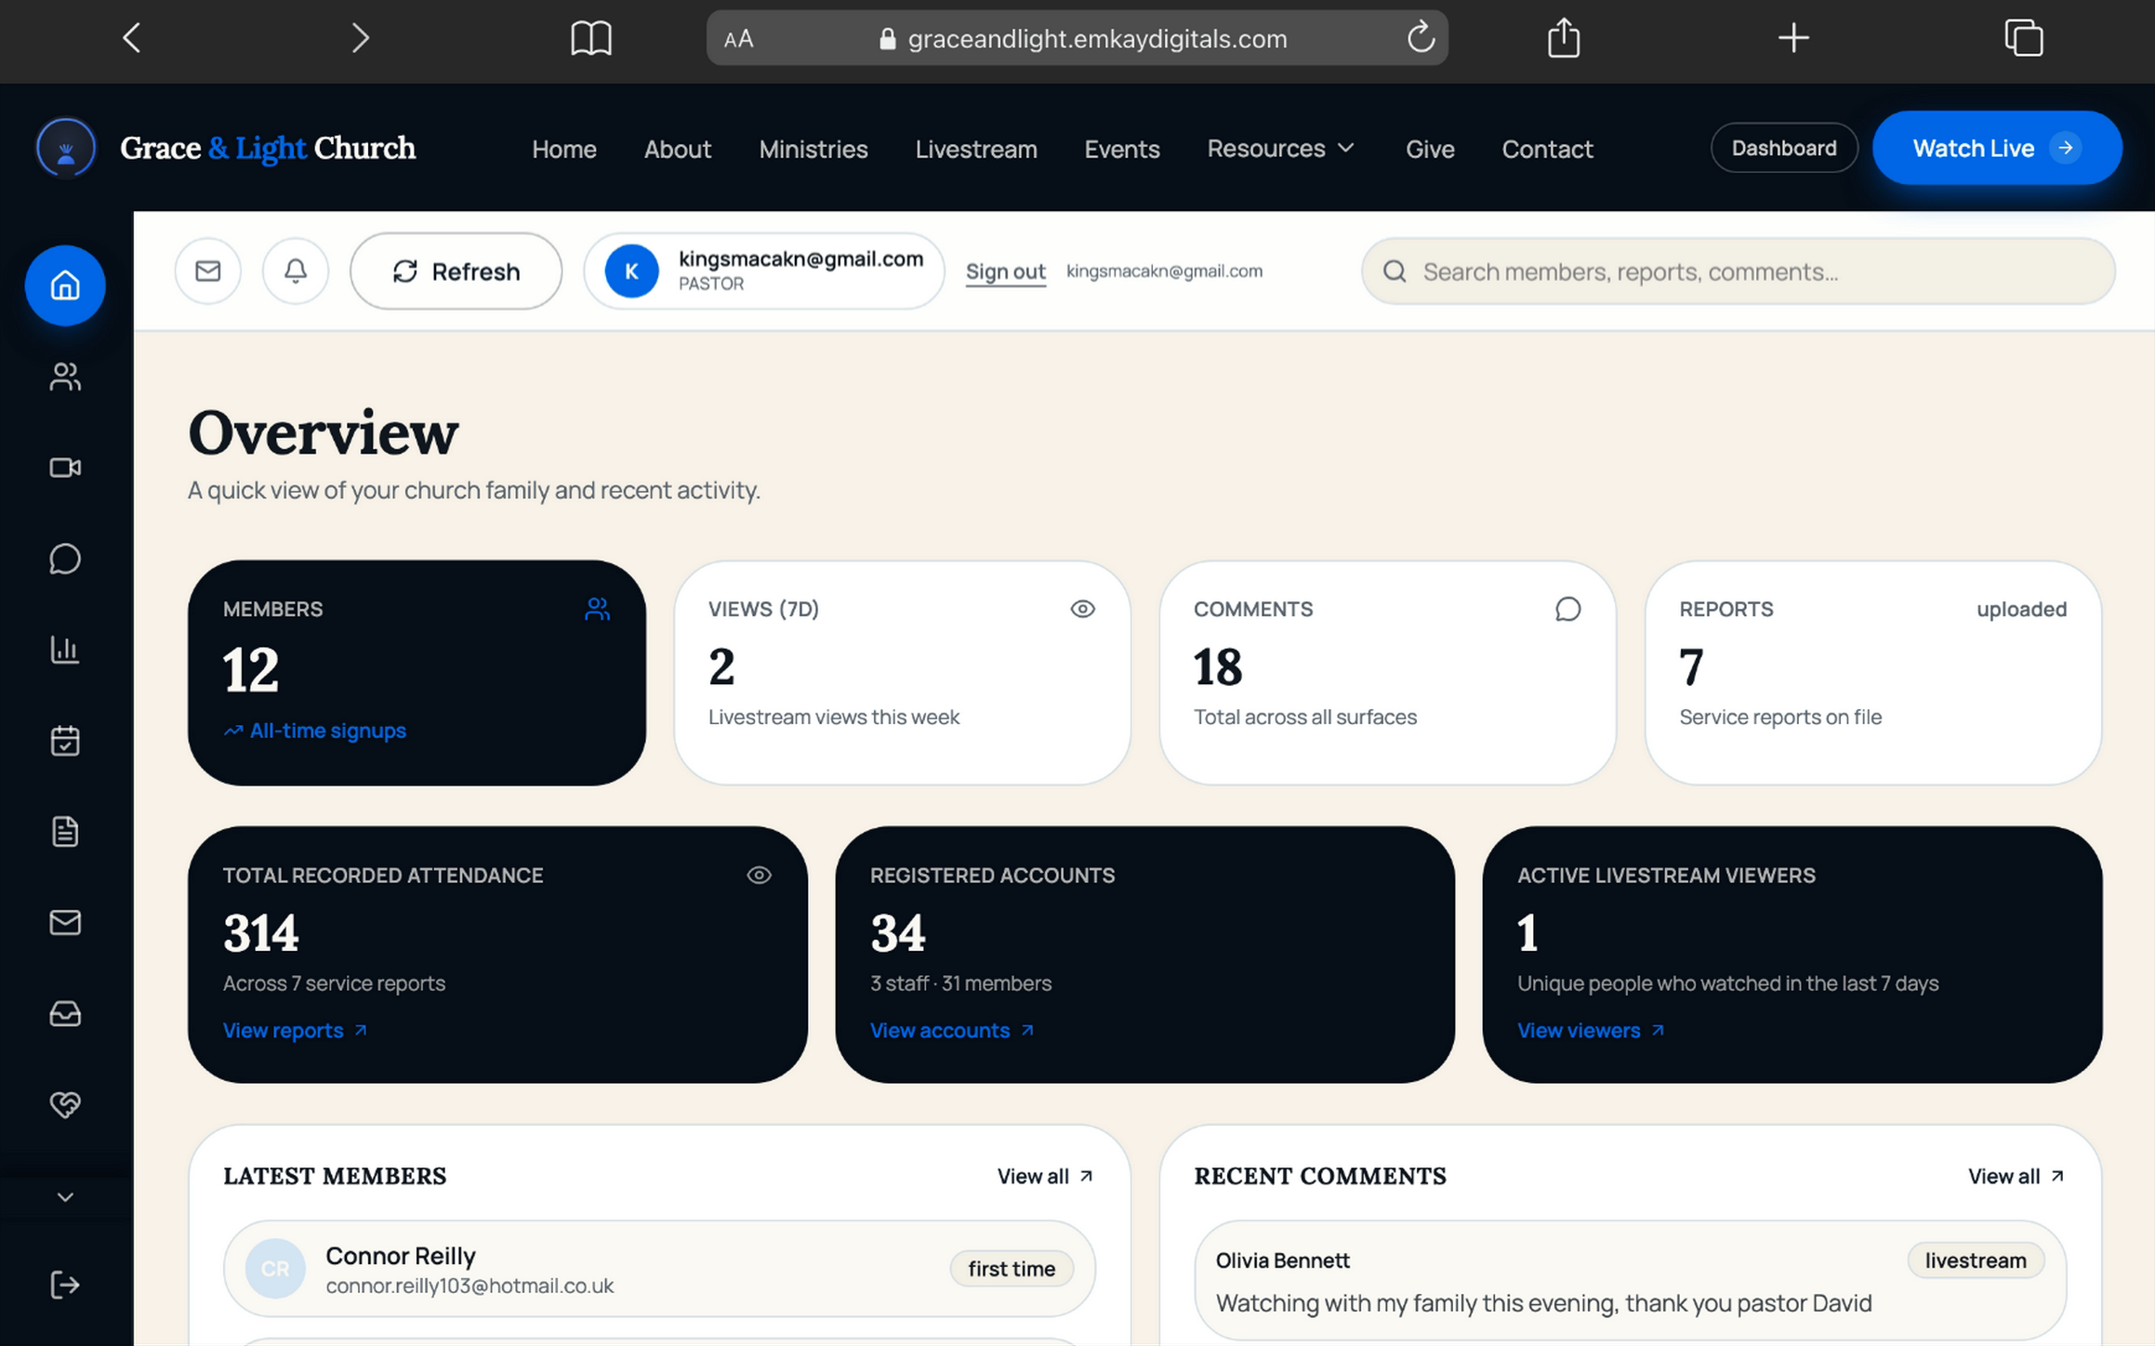The image size is (2155, 1346).
Task: Click the logout icon at the sidebar bottom
Action: pos(65,1285)
